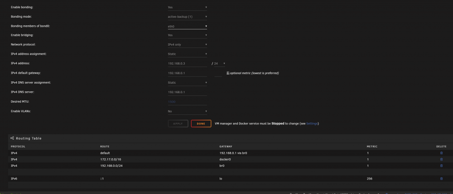Open the Enable bridging dropdown
The image size is (453, 194).
tap(187, 35)
